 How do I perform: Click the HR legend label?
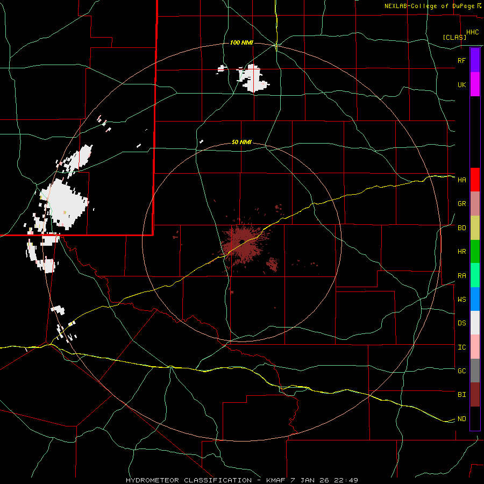[x=462, y=252]
